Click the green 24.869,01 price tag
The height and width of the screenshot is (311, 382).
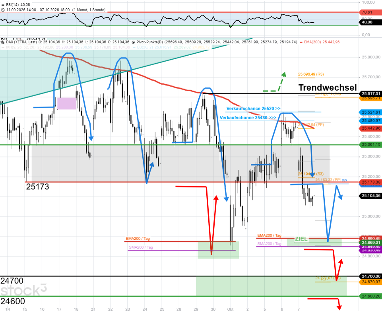(371, 243)
